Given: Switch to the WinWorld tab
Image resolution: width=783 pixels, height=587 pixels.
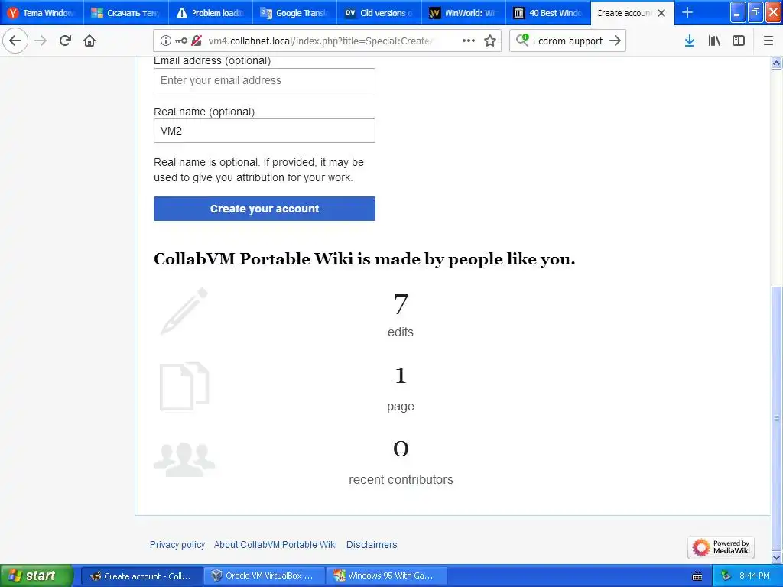Looking at the screenshot, I should pos(463,13).
